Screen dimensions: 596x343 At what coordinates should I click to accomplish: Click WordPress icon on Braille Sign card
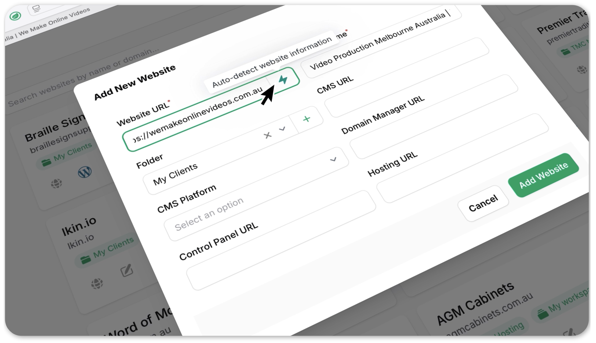(85, 172)
